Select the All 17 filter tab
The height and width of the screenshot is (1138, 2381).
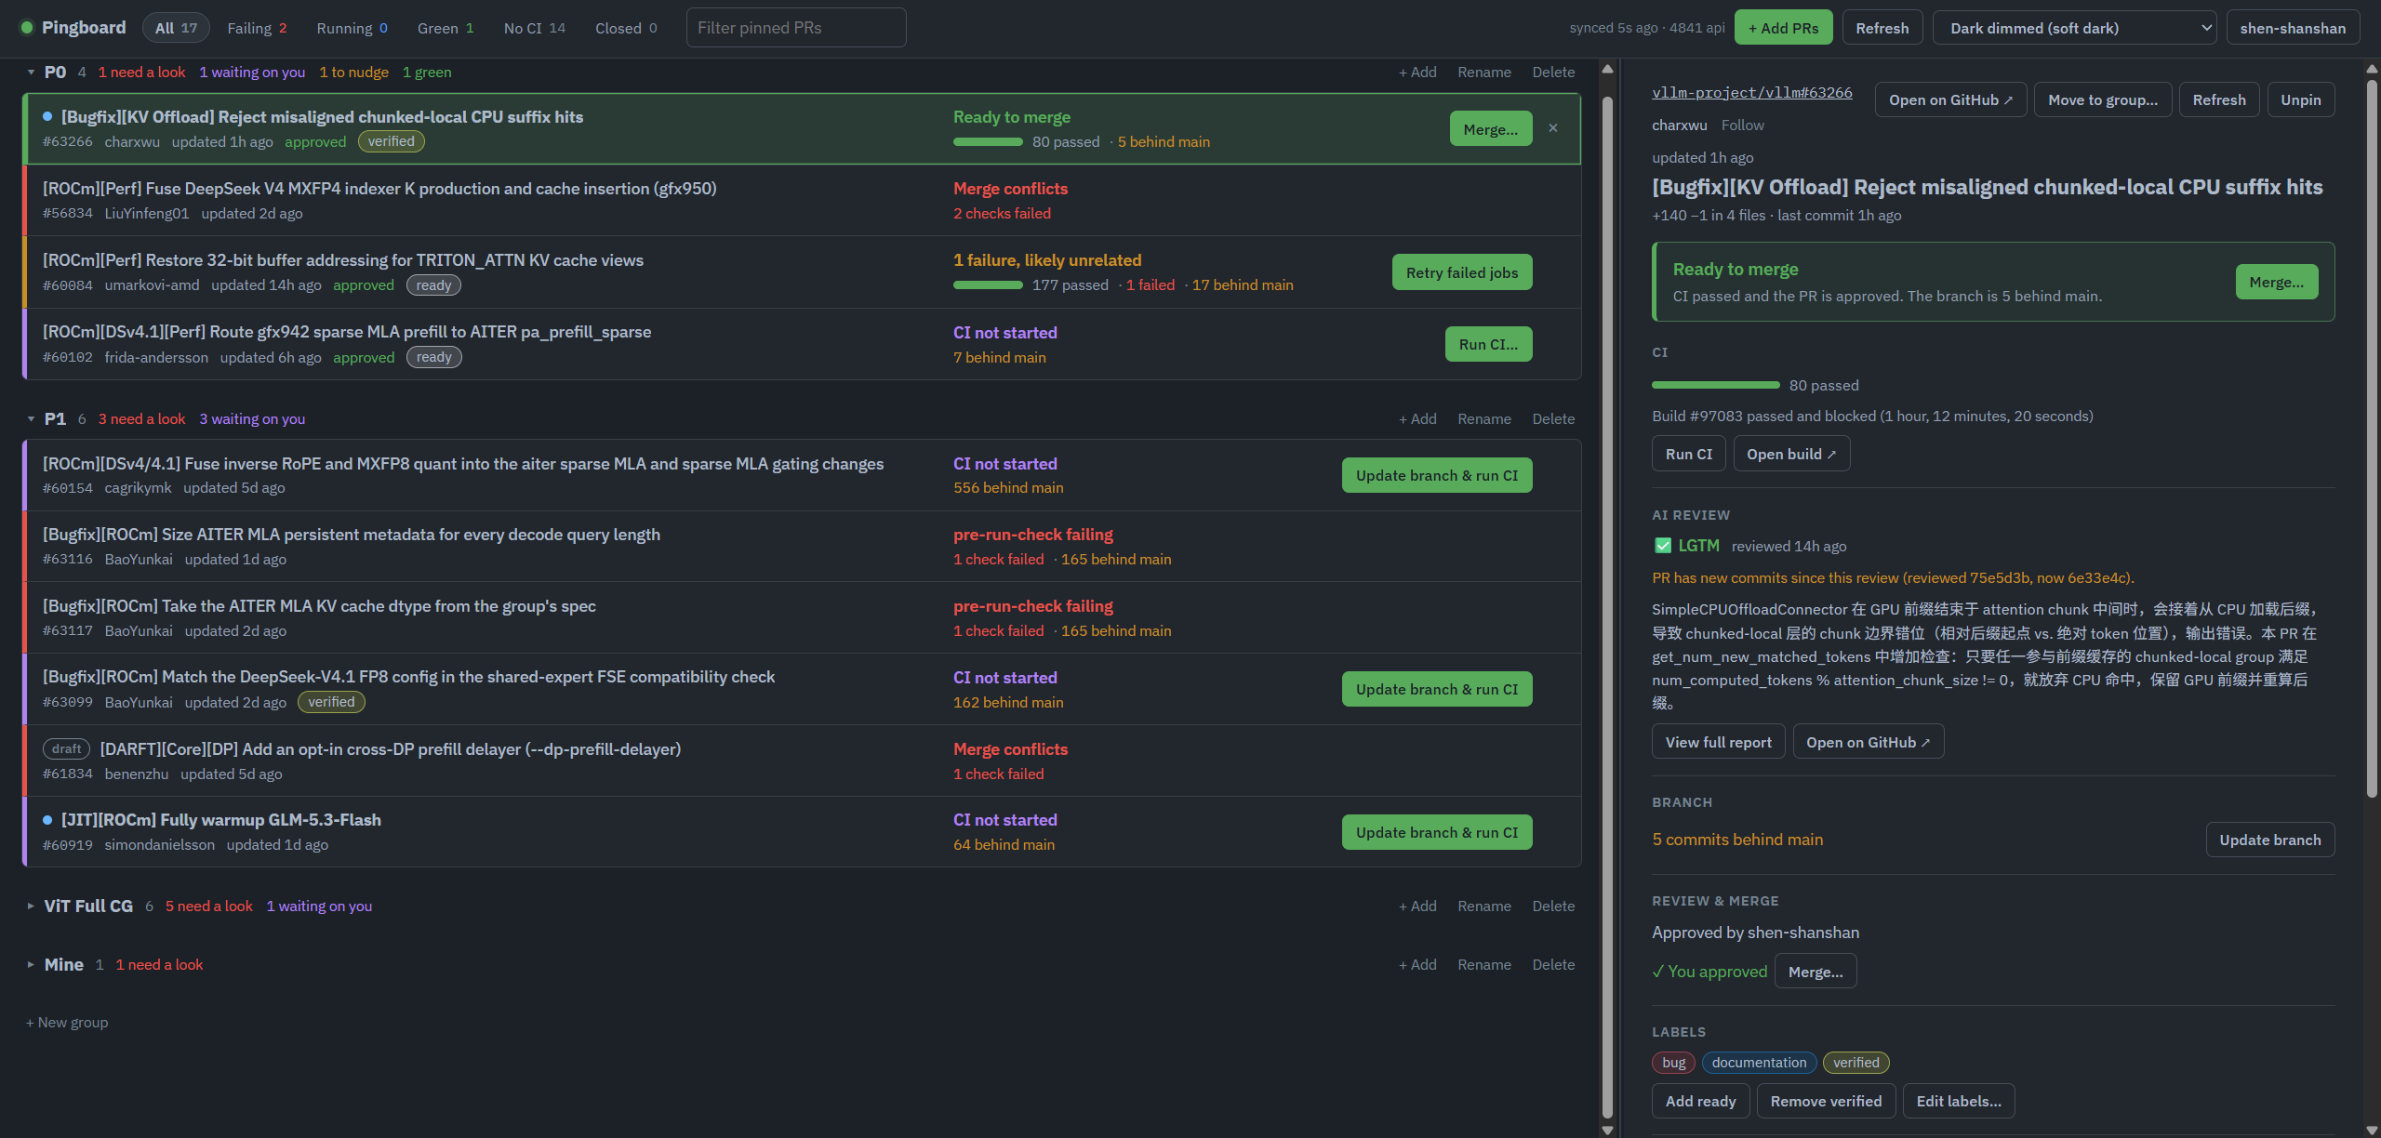(x=176, y=28)
